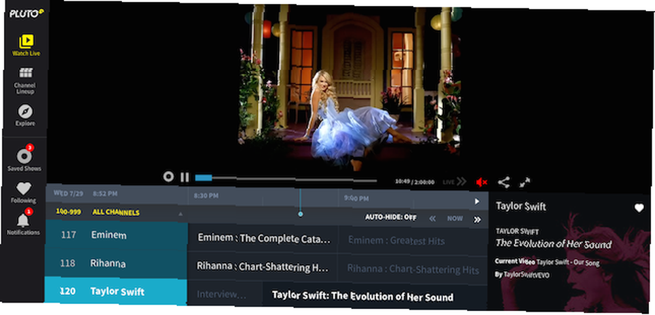
Task: Share the current video
Action: point(504,182)
